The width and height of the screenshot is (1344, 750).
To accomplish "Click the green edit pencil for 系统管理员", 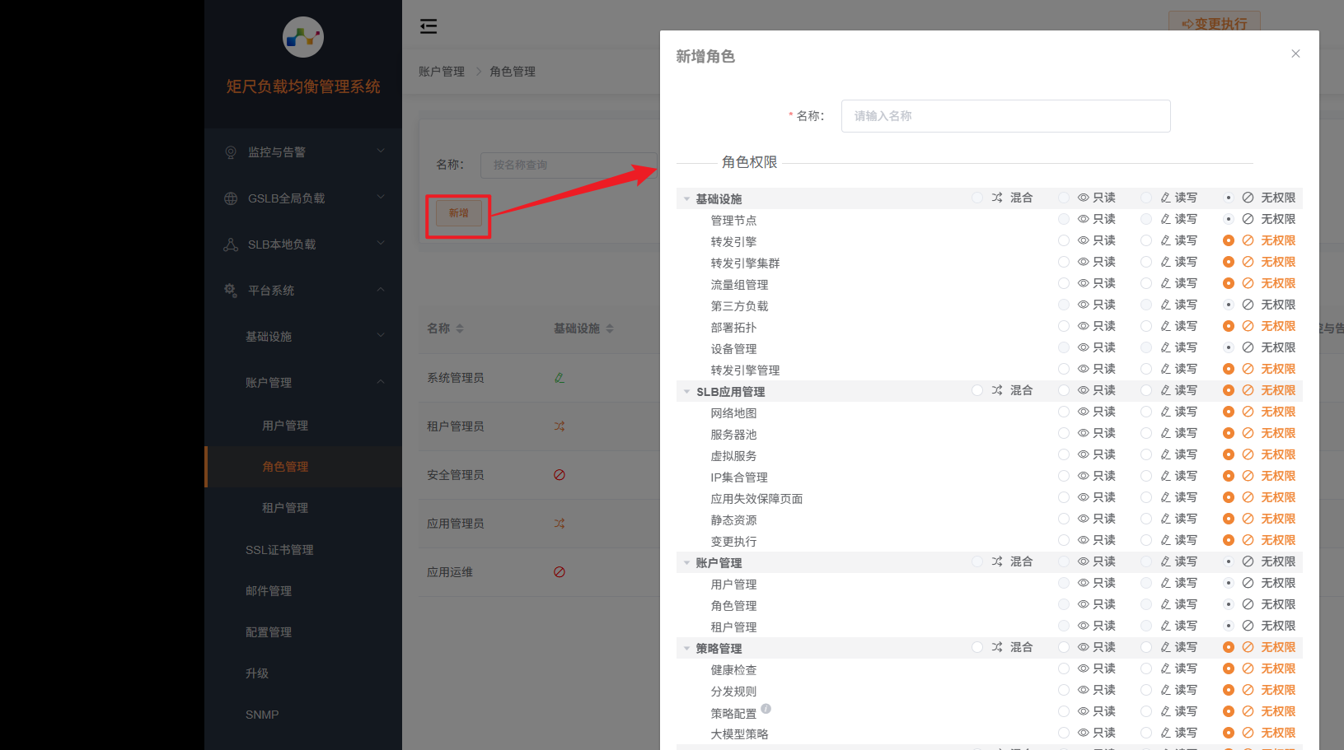I will 560,377.
